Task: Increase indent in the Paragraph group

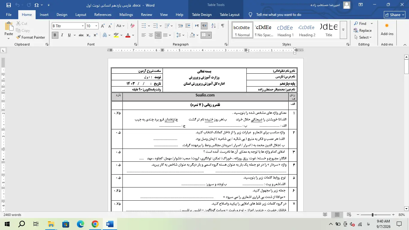Action: point(188,26)
